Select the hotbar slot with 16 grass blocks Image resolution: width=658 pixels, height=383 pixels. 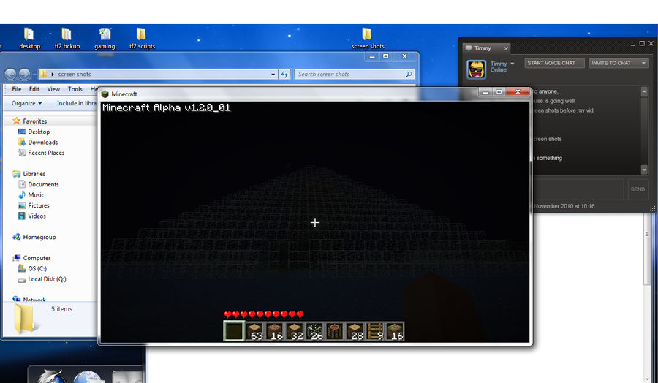coord(395,331)
